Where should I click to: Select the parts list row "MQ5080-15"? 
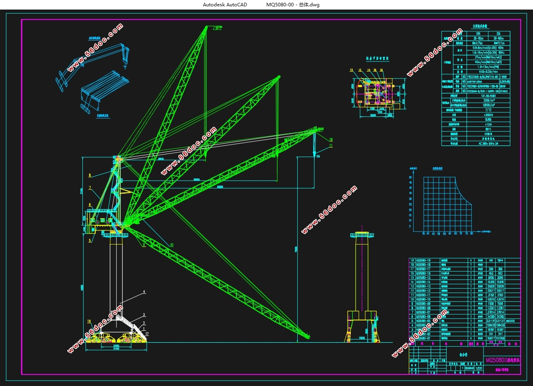pos(465,278)
